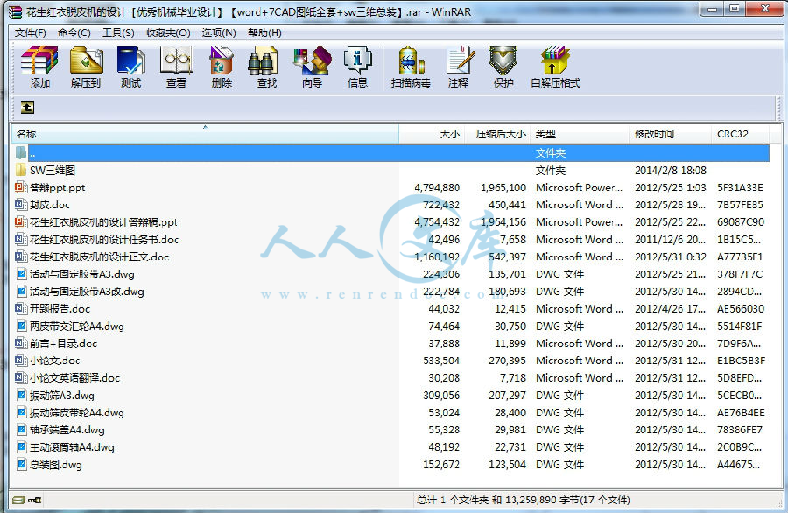Viewport: 788px width, 513px height.
Task: Open the Commands (命令) menu
Action: click(x=74, y=32)
